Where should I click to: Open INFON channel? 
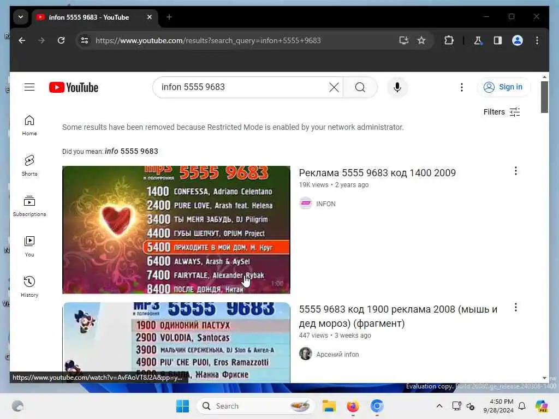coord(325,204)
